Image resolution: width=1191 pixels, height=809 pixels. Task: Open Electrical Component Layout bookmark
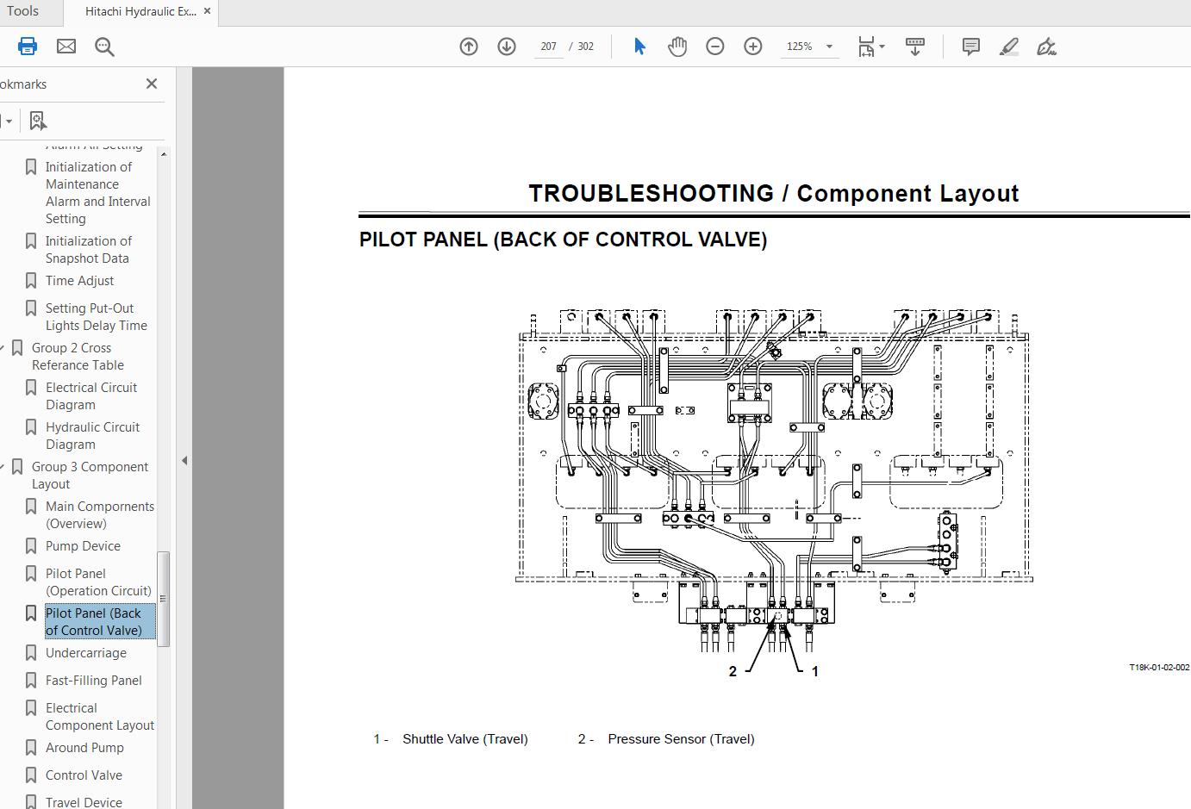pos(99,716)
